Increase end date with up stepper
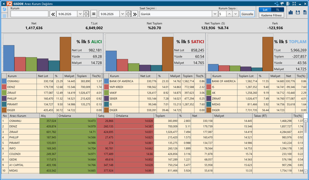This screenshot has width=309, height=180. click(128, 13)
